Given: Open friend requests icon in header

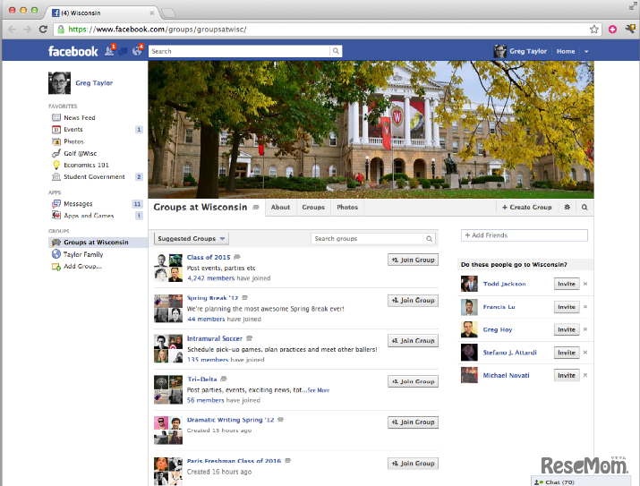Looking at the screenshot, I should tap(109, 51).
